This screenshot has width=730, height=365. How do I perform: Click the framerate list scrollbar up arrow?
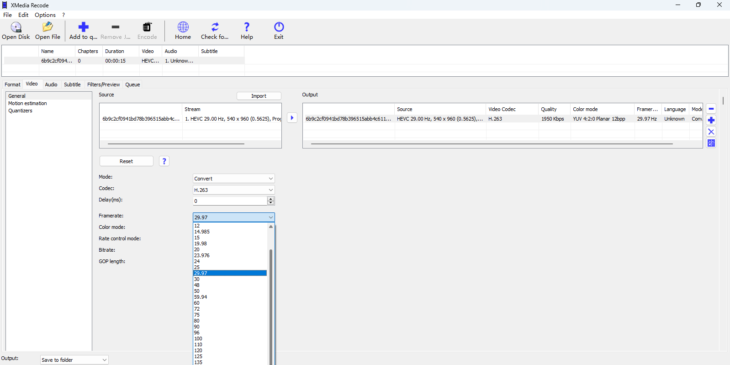click(x=271, y=227)
